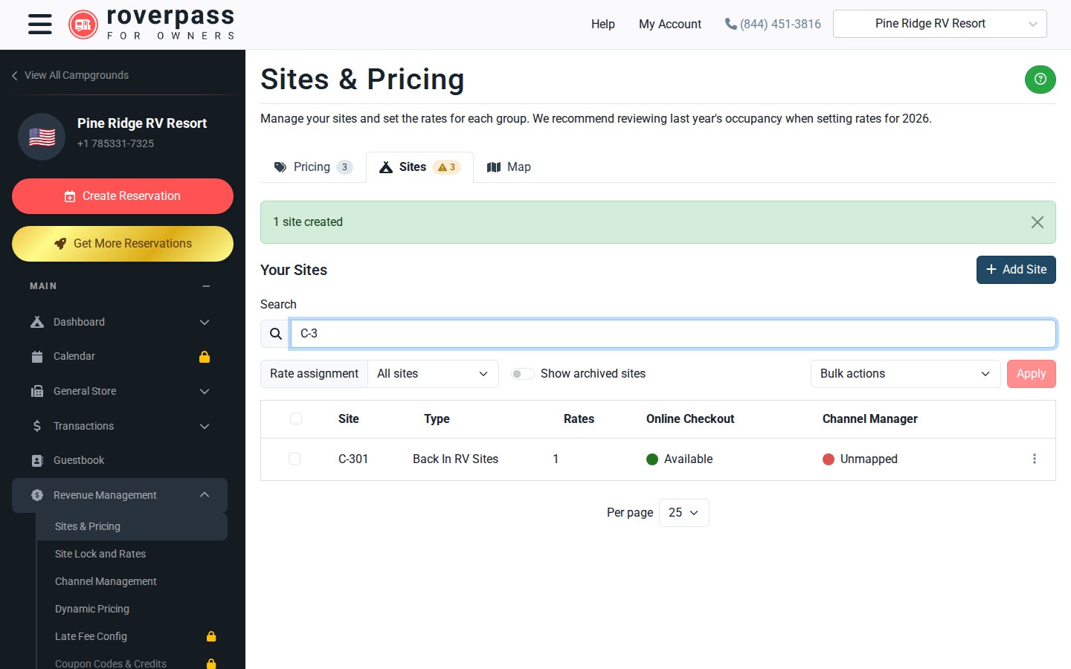Expand the Dashboard menu
This screenshot has height=669, width=1071.
tap(120, 323)
